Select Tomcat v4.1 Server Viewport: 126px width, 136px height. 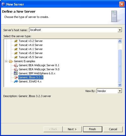[x=31, y=49]
